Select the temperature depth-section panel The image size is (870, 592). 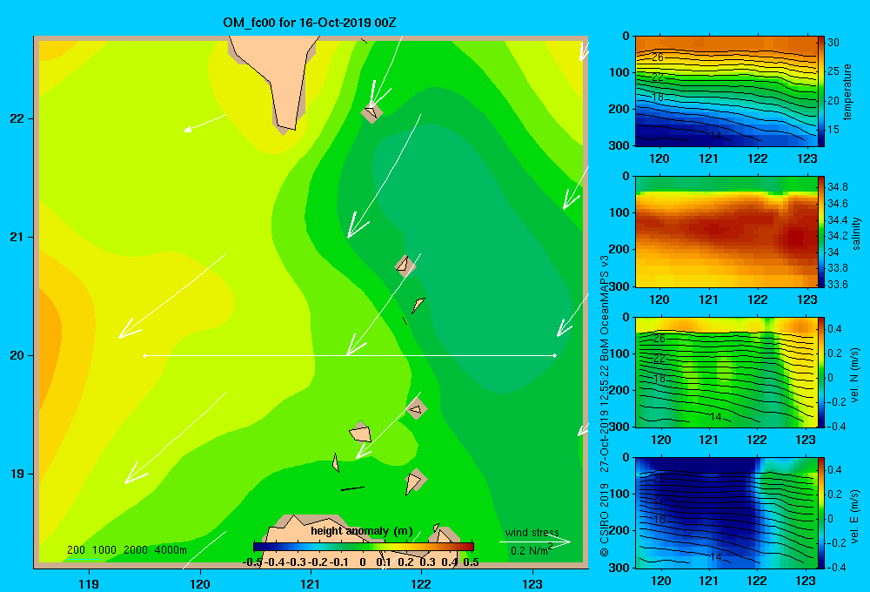(x=726, y=91)
